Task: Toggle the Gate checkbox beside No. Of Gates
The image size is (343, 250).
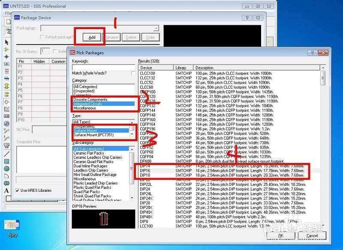Action: click(55, 51)
